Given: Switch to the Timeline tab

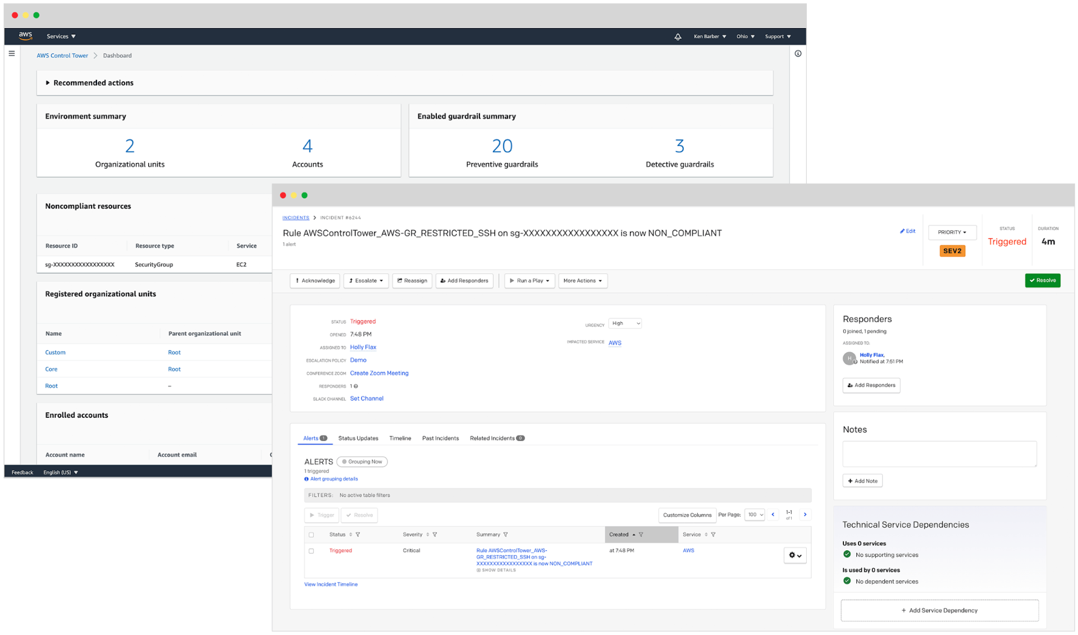Looking at the screenshot, I should pyautogui.click(x=400, y=438).
